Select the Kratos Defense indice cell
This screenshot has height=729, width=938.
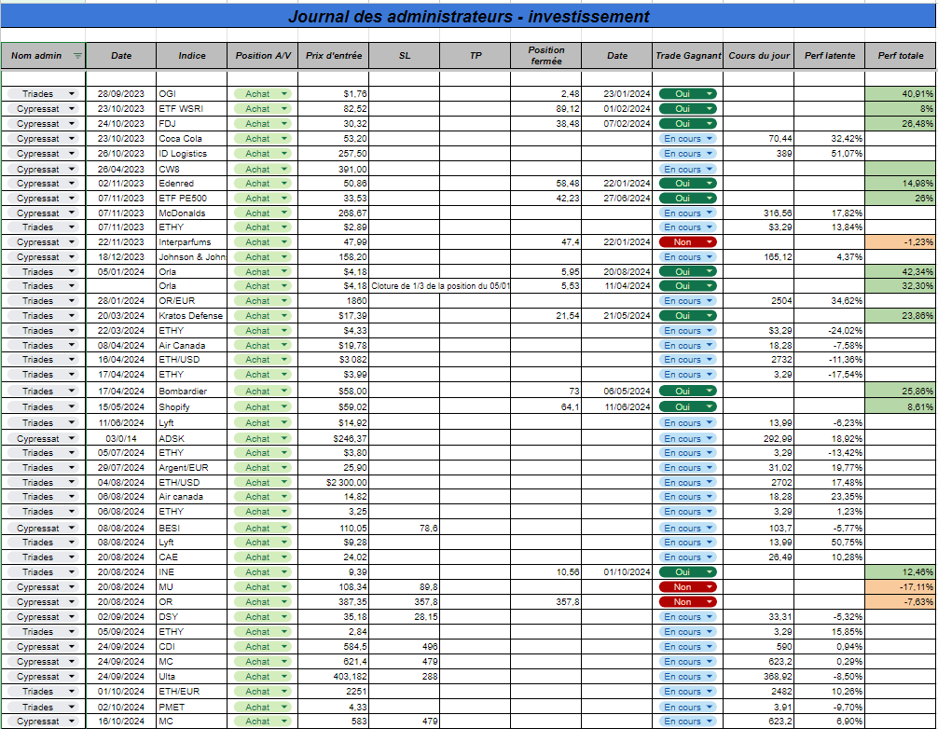point(191,316)
